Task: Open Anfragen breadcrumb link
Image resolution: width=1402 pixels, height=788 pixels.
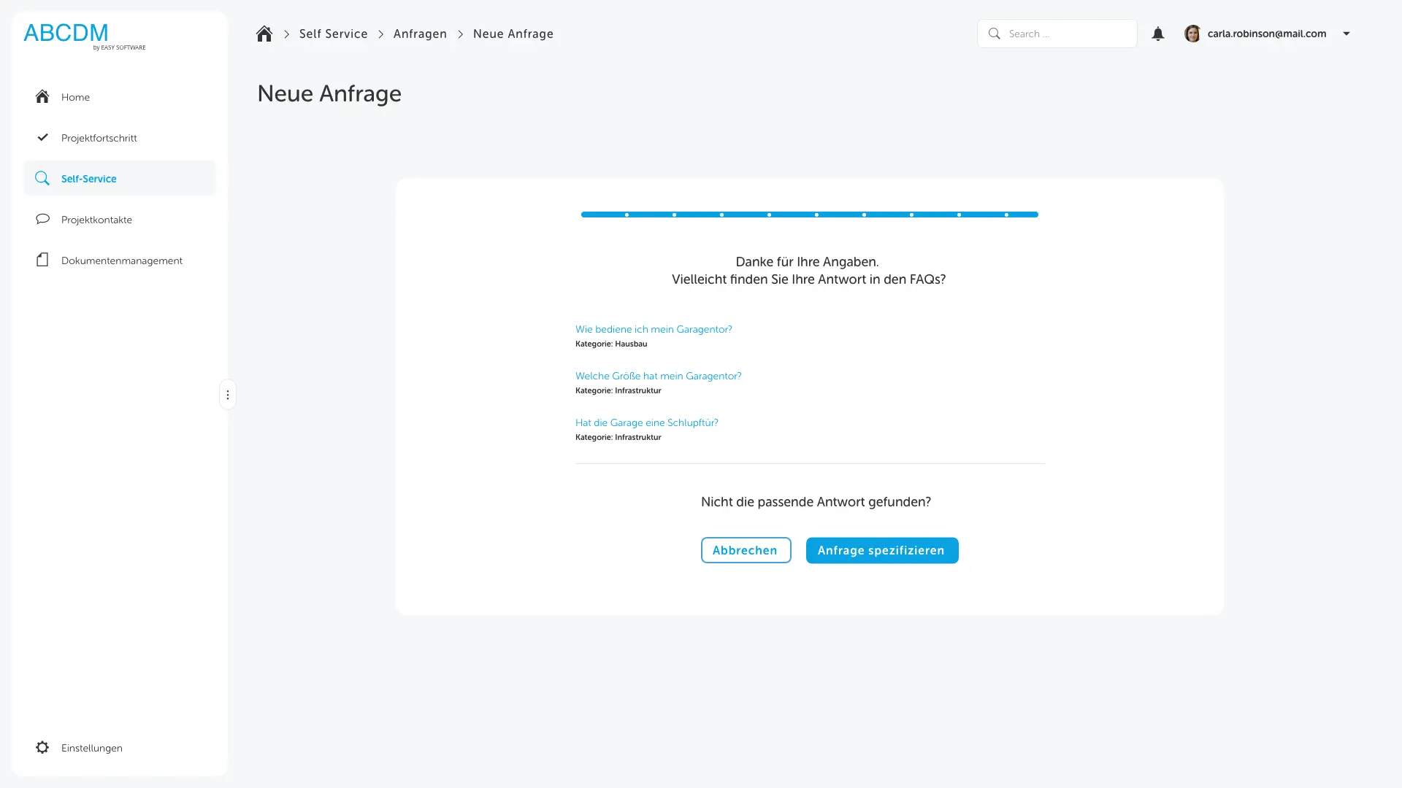Action: pos(420,34)
